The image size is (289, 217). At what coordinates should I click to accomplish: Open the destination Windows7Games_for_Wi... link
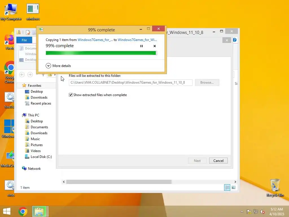[x=137, y=40]
